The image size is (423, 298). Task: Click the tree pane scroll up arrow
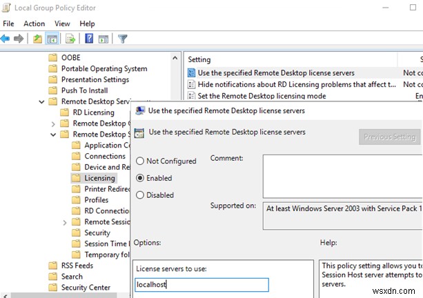point(175,58)
